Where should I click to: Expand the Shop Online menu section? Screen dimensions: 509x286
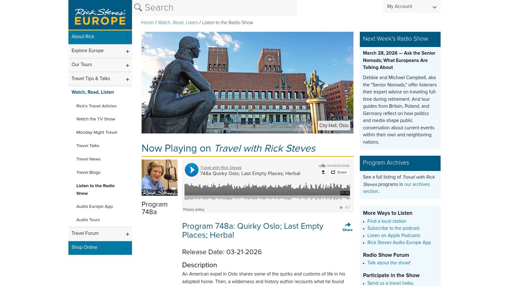[x=128, y=248]
